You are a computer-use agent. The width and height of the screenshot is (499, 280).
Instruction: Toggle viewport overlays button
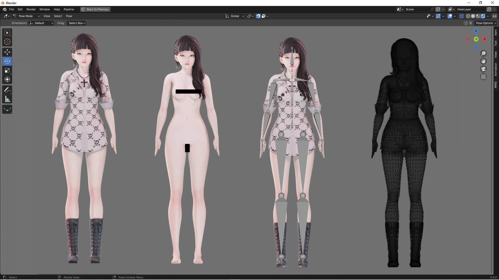coord(450,16)
